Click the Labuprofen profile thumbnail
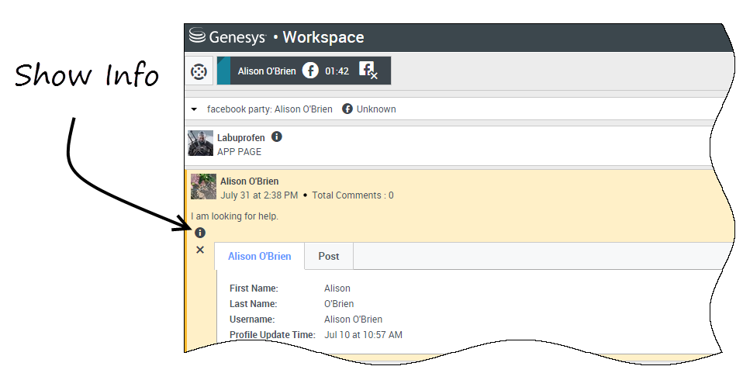This screenshot has width=743, height=380. click(x=200, y=143)
